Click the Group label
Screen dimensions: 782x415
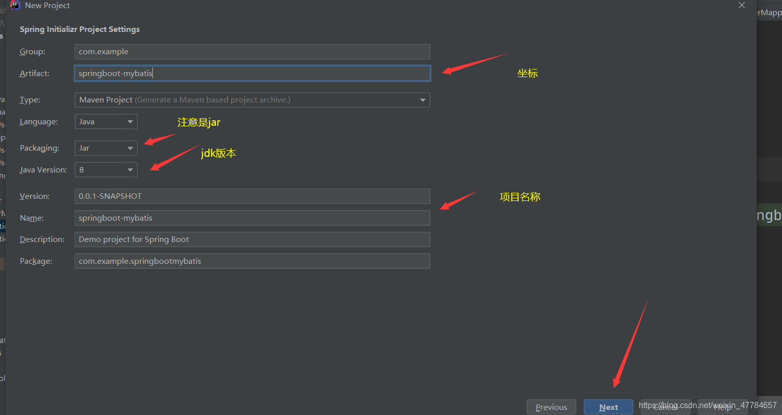pos(32,52)
